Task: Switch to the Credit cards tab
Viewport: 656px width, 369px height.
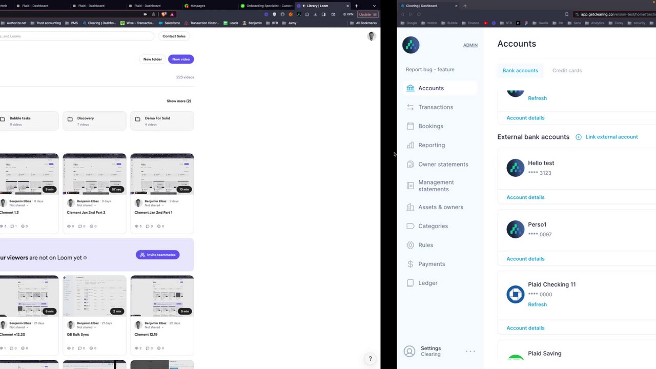Action: click(x=567, y=70)
